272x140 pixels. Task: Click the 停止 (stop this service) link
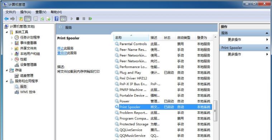point(61,48)
